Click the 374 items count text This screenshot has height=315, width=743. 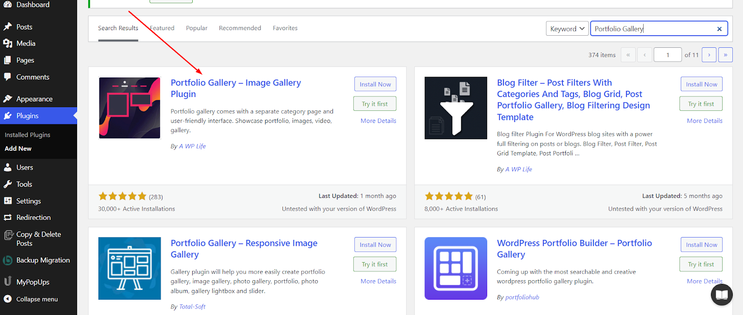click(x=602, y=55)
